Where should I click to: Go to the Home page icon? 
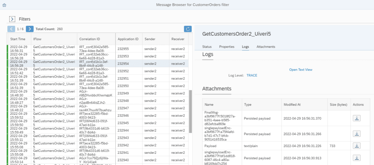click(x=4, y=5)
